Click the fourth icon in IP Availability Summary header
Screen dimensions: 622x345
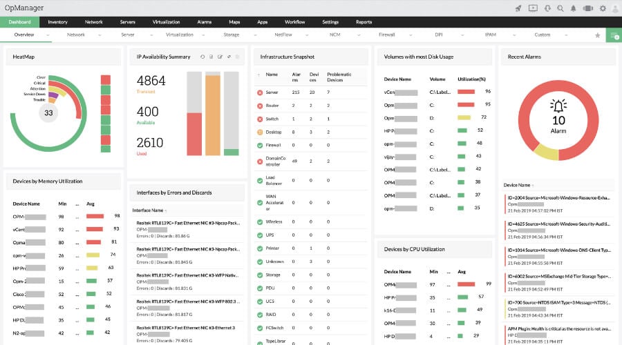(x=229, y=57)
